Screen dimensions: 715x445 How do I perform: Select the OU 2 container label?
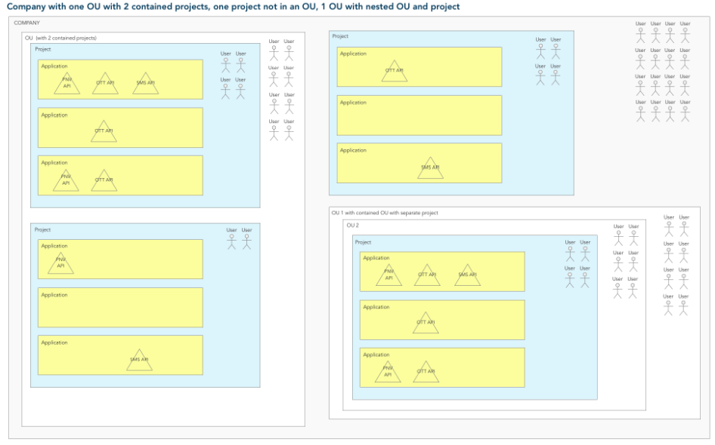353,226
